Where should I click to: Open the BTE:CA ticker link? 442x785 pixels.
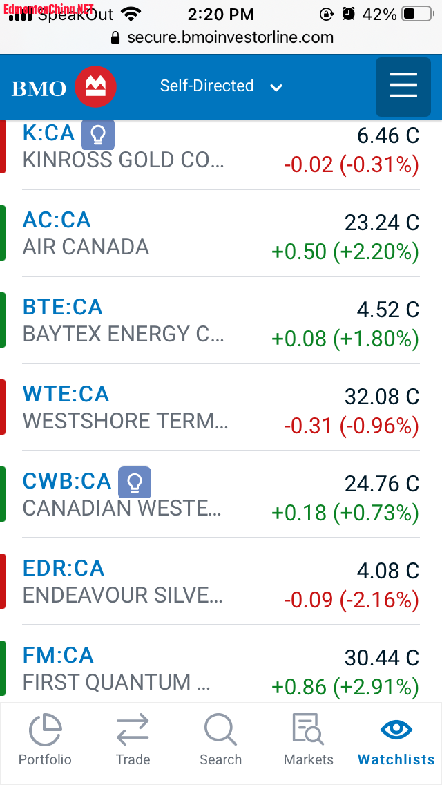[63, 307]
